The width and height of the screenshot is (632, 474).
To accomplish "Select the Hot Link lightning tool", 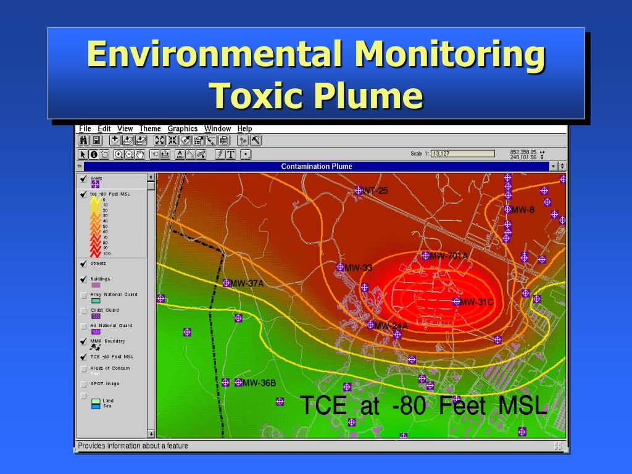I will (220, 154).
